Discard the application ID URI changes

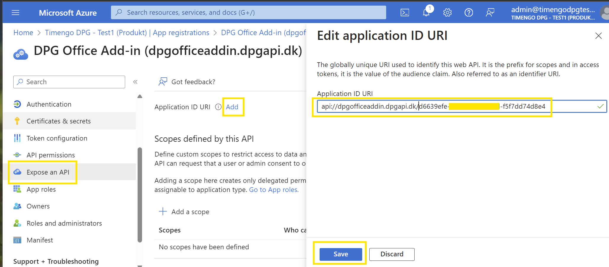click(391, 254)
